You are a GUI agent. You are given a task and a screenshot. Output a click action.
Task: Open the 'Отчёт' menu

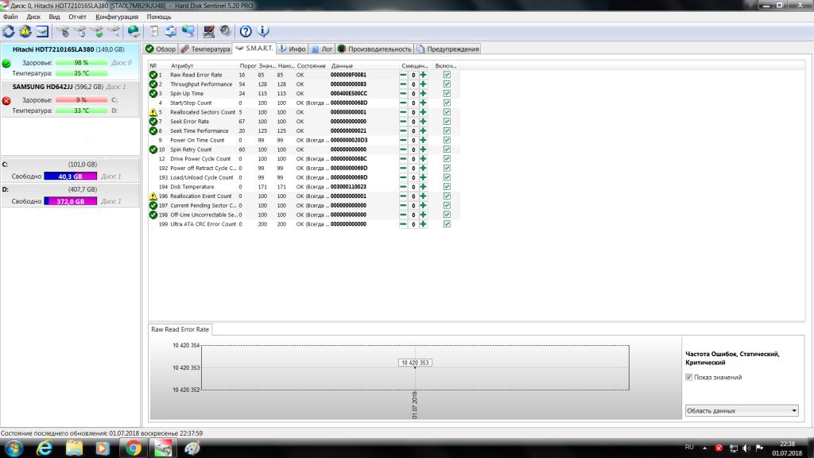click(x=78, y=17)
